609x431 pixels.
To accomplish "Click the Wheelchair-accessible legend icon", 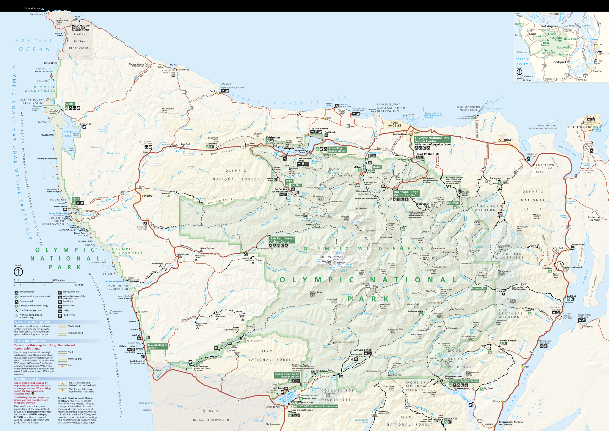I will [x=60, y=297].
